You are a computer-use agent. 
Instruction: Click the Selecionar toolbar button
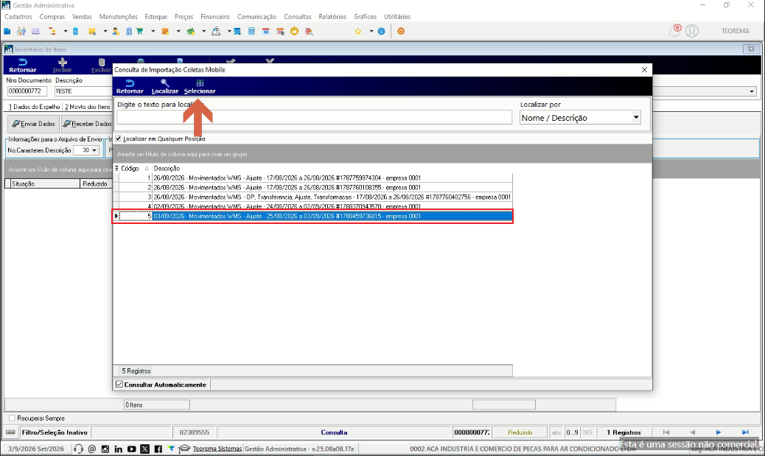(x=200, y=86)
